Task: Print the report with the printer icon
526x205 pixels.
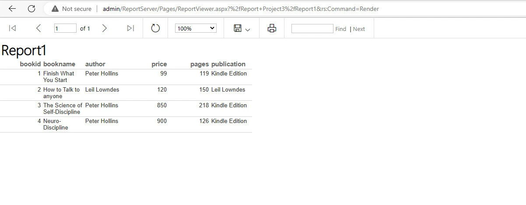Action: [x=272, y=28]
